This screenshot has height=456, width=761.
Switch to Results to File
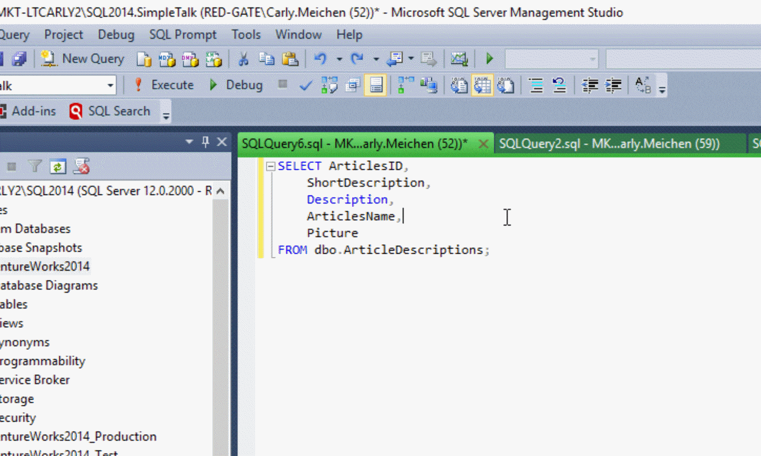click(x=506, y=85)
